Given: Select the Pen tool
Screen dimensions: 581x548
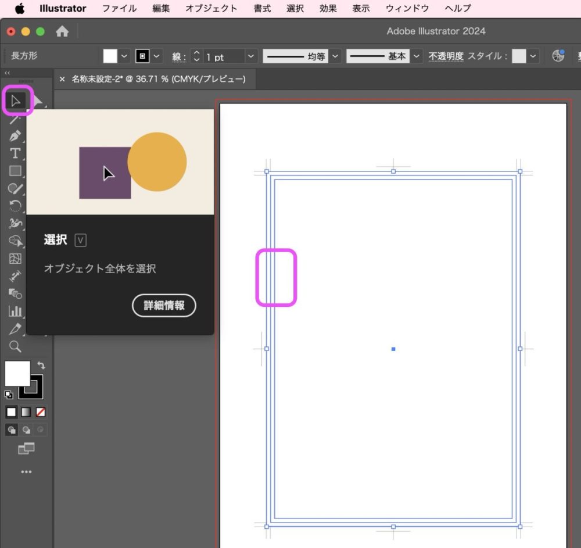Looking at the screenshot, I should (15, 136).
